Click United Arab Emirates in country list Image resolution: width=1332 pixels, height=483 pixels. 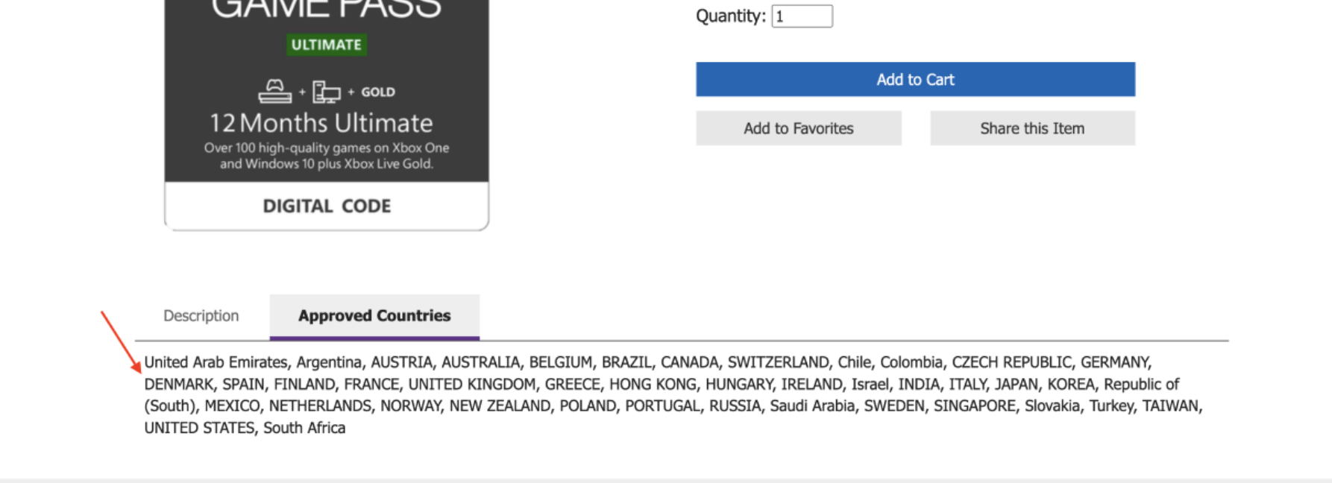[216, 362]
